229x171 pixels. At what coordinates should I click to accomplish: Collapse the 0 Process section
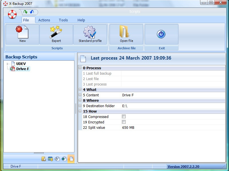pyautogui.click(x=80, y=68)
